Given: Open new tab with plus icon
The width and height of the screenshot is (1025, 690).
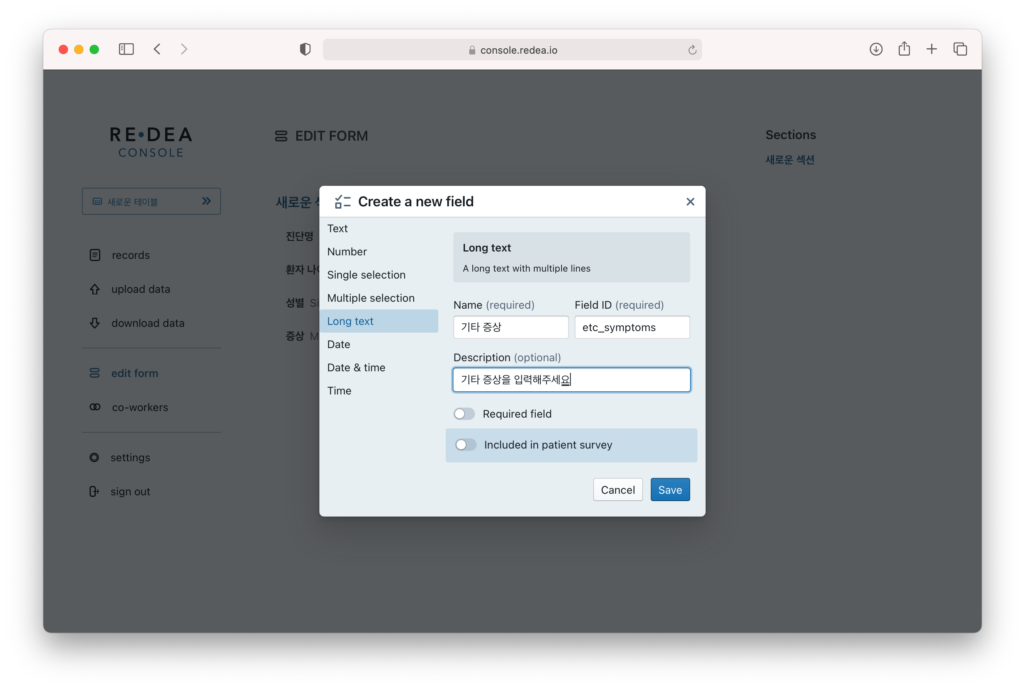Looking at the screenshot, I should [932, 49].
